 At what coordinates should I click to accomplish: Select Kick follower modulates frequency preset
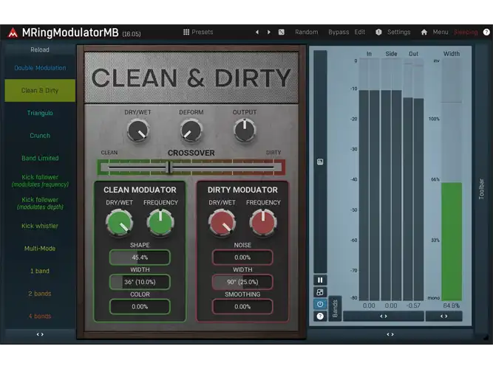40,181
